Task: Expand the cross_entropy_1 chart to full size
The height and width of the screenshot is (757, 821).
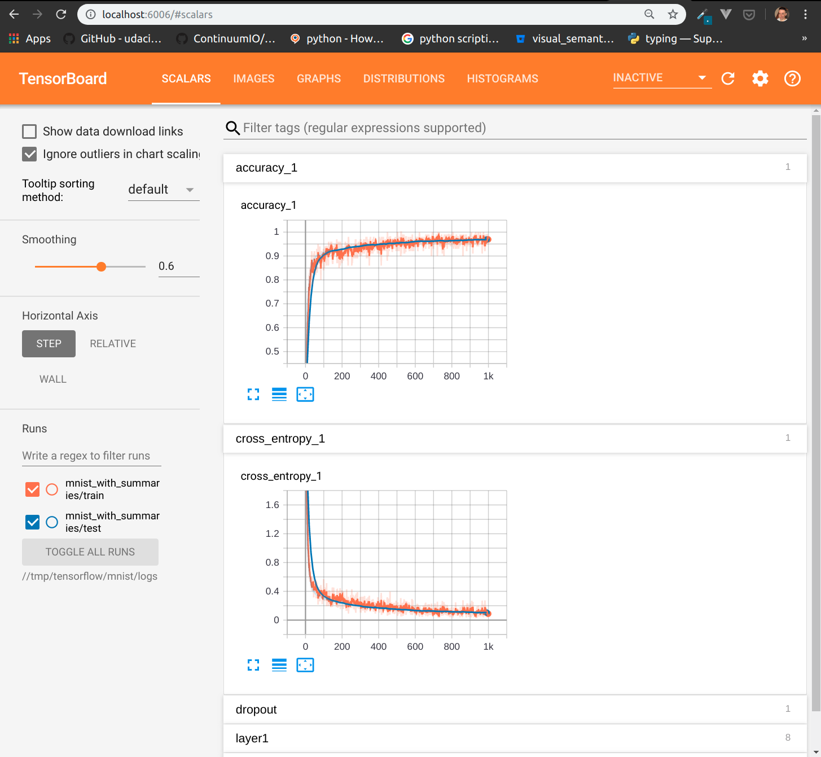Action: click(253, 665)
